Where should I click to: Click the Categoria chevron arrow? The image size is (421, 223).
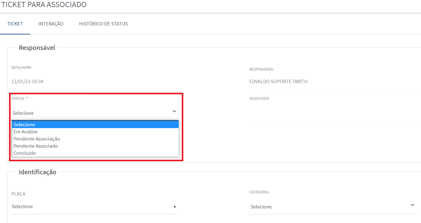[x=412, y=205]
